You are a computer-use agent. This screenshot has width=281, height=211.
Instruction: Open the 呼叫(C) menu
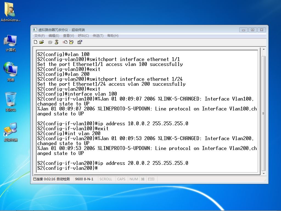point(83,35)
